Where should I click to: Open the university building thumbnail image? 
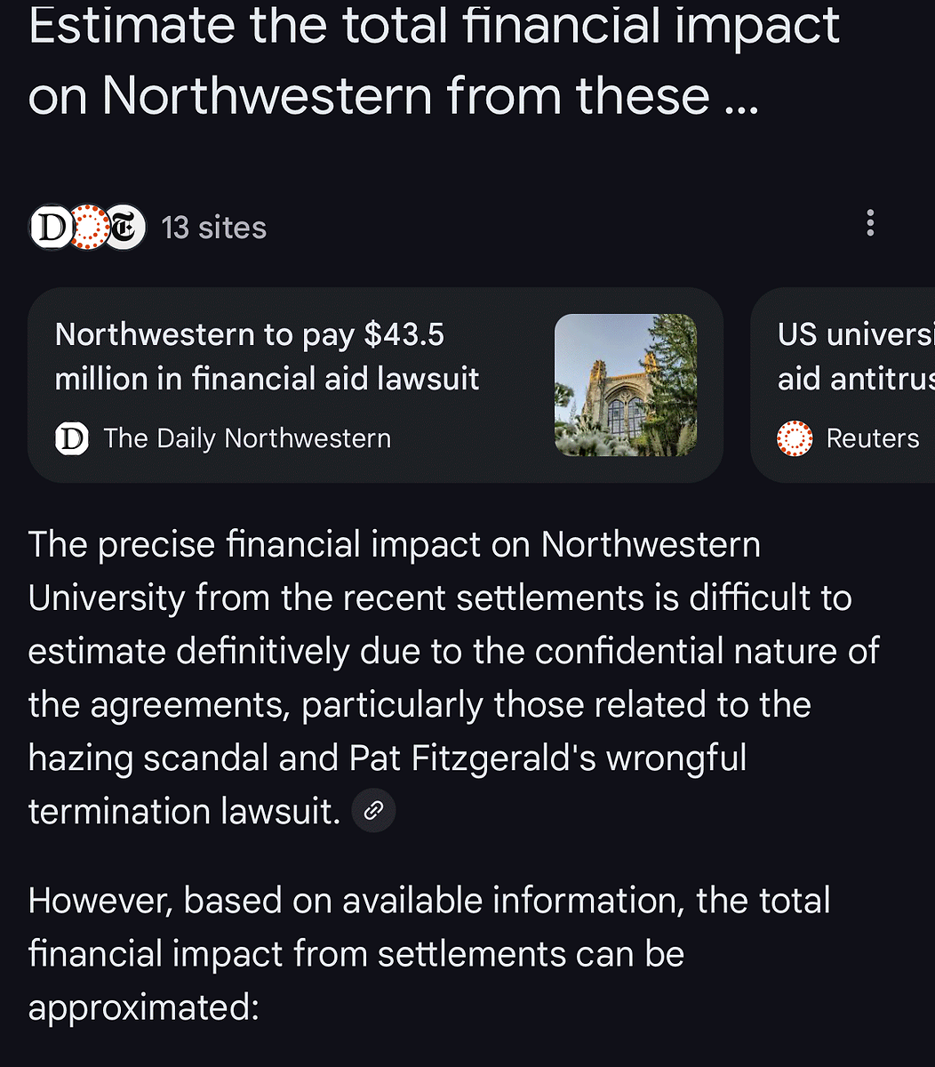[x=625, y=385]
